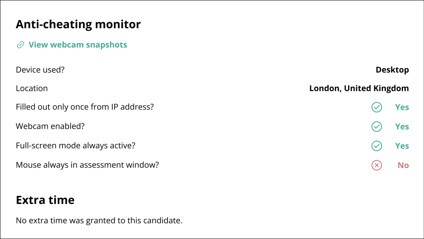Image resolution: width=424 pixels, height=239 pixels.
Task: Click the green checkmark for Full-screen mode
Action: pyautogui.click(x=377, y=146)
